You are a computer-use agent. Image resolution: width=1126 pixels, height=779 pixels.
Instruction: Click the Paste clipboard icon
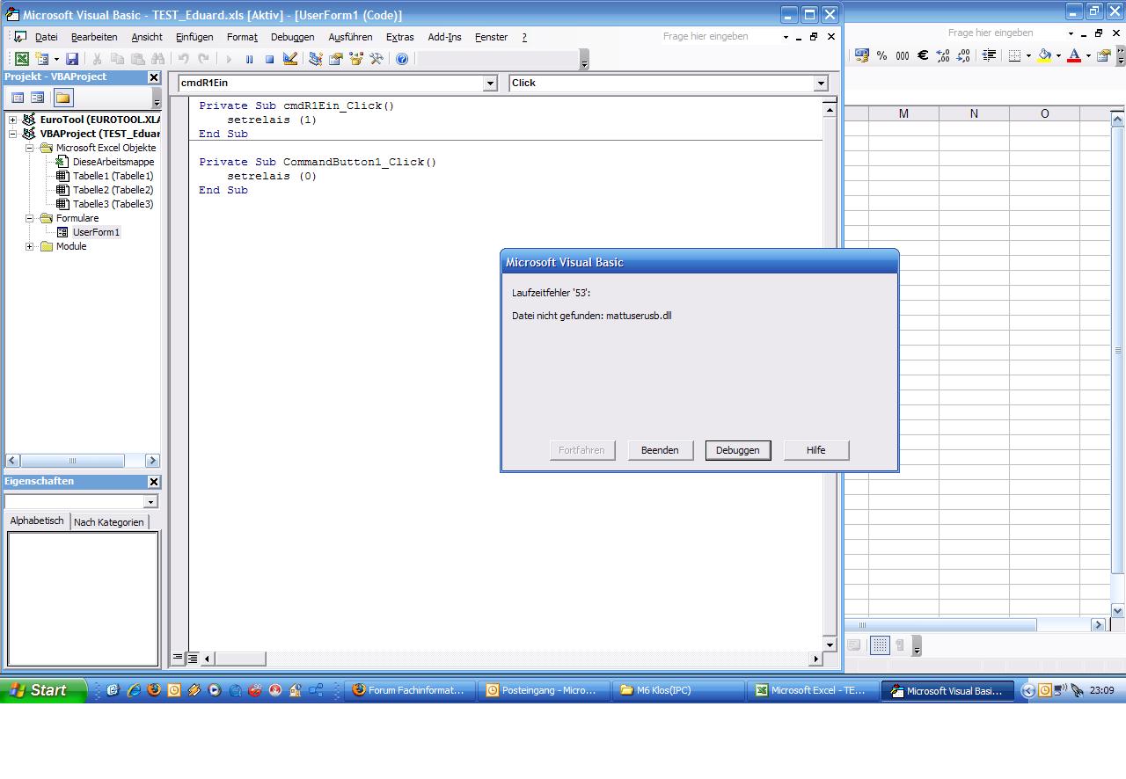(x=137, y=59)
